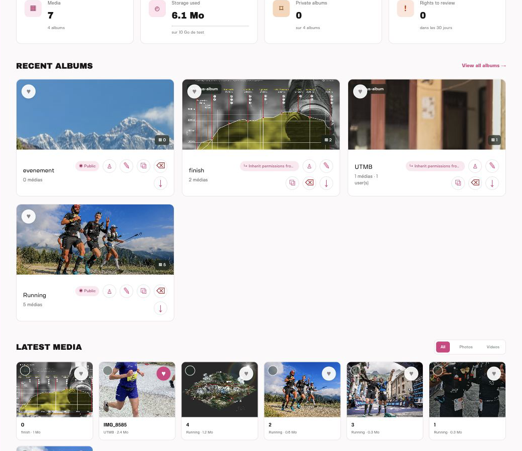Unfavorite the IMG_8585 media heart
This screenshot has width=522, height=451.
click(x=163, y=374)
